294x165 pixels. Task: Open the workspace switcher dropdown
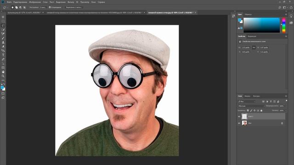(285, 7)
